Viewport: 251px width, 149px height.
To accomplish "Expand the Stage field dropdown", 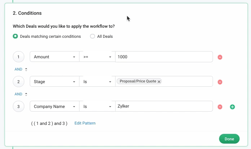I will click(x=54, y=82).
